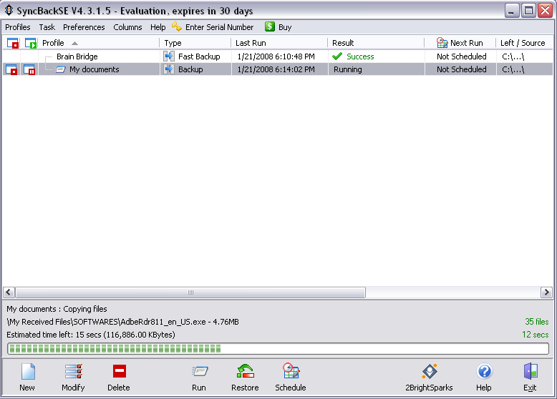Click the Restore button label

click(x=245, y=388)
